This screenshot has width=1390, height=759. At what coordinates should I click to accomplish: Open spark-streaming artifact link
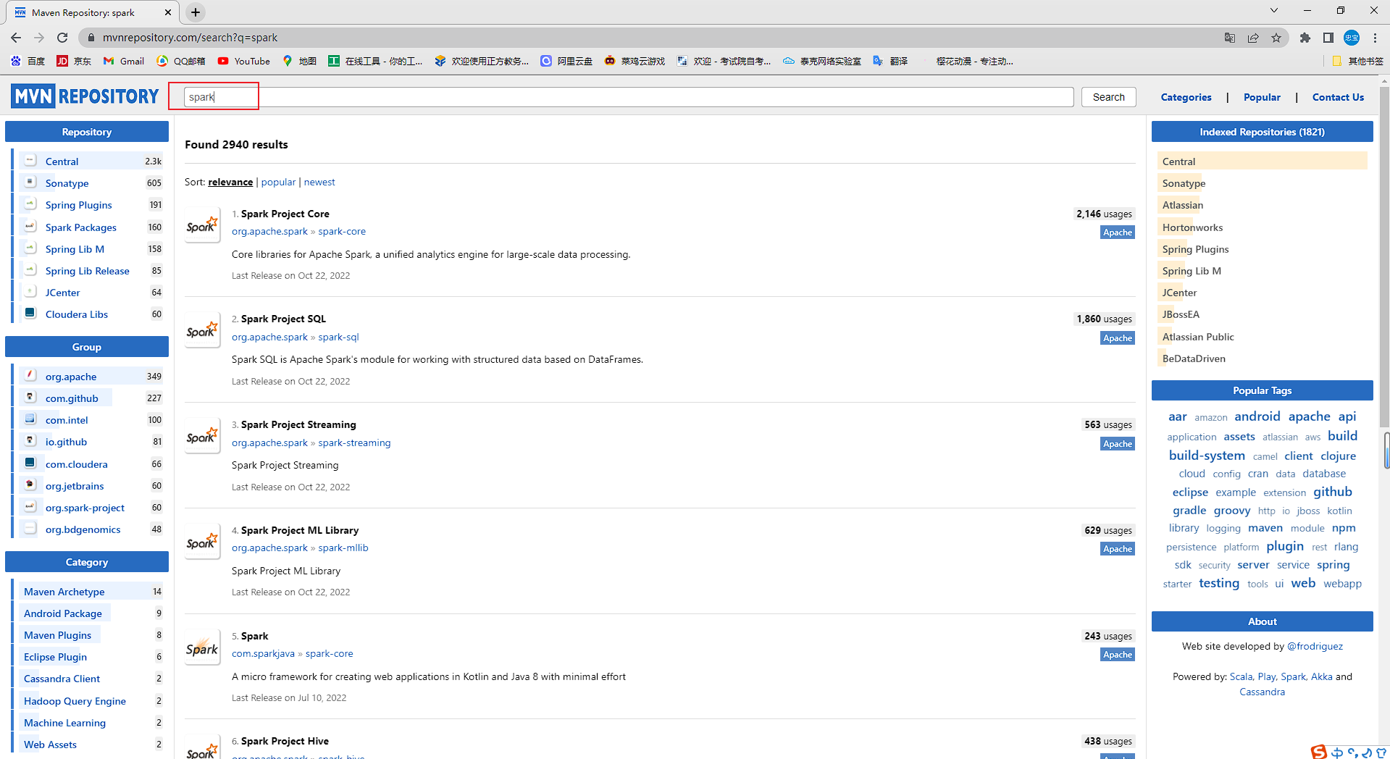click(x=354, y=443)
